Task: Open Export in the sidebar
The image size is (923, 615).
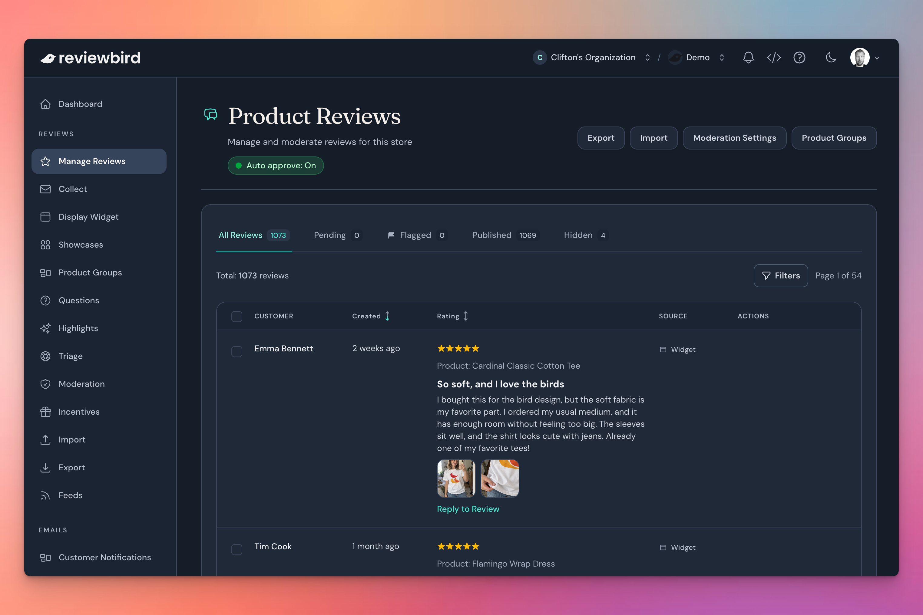Action: pos(99,468)
